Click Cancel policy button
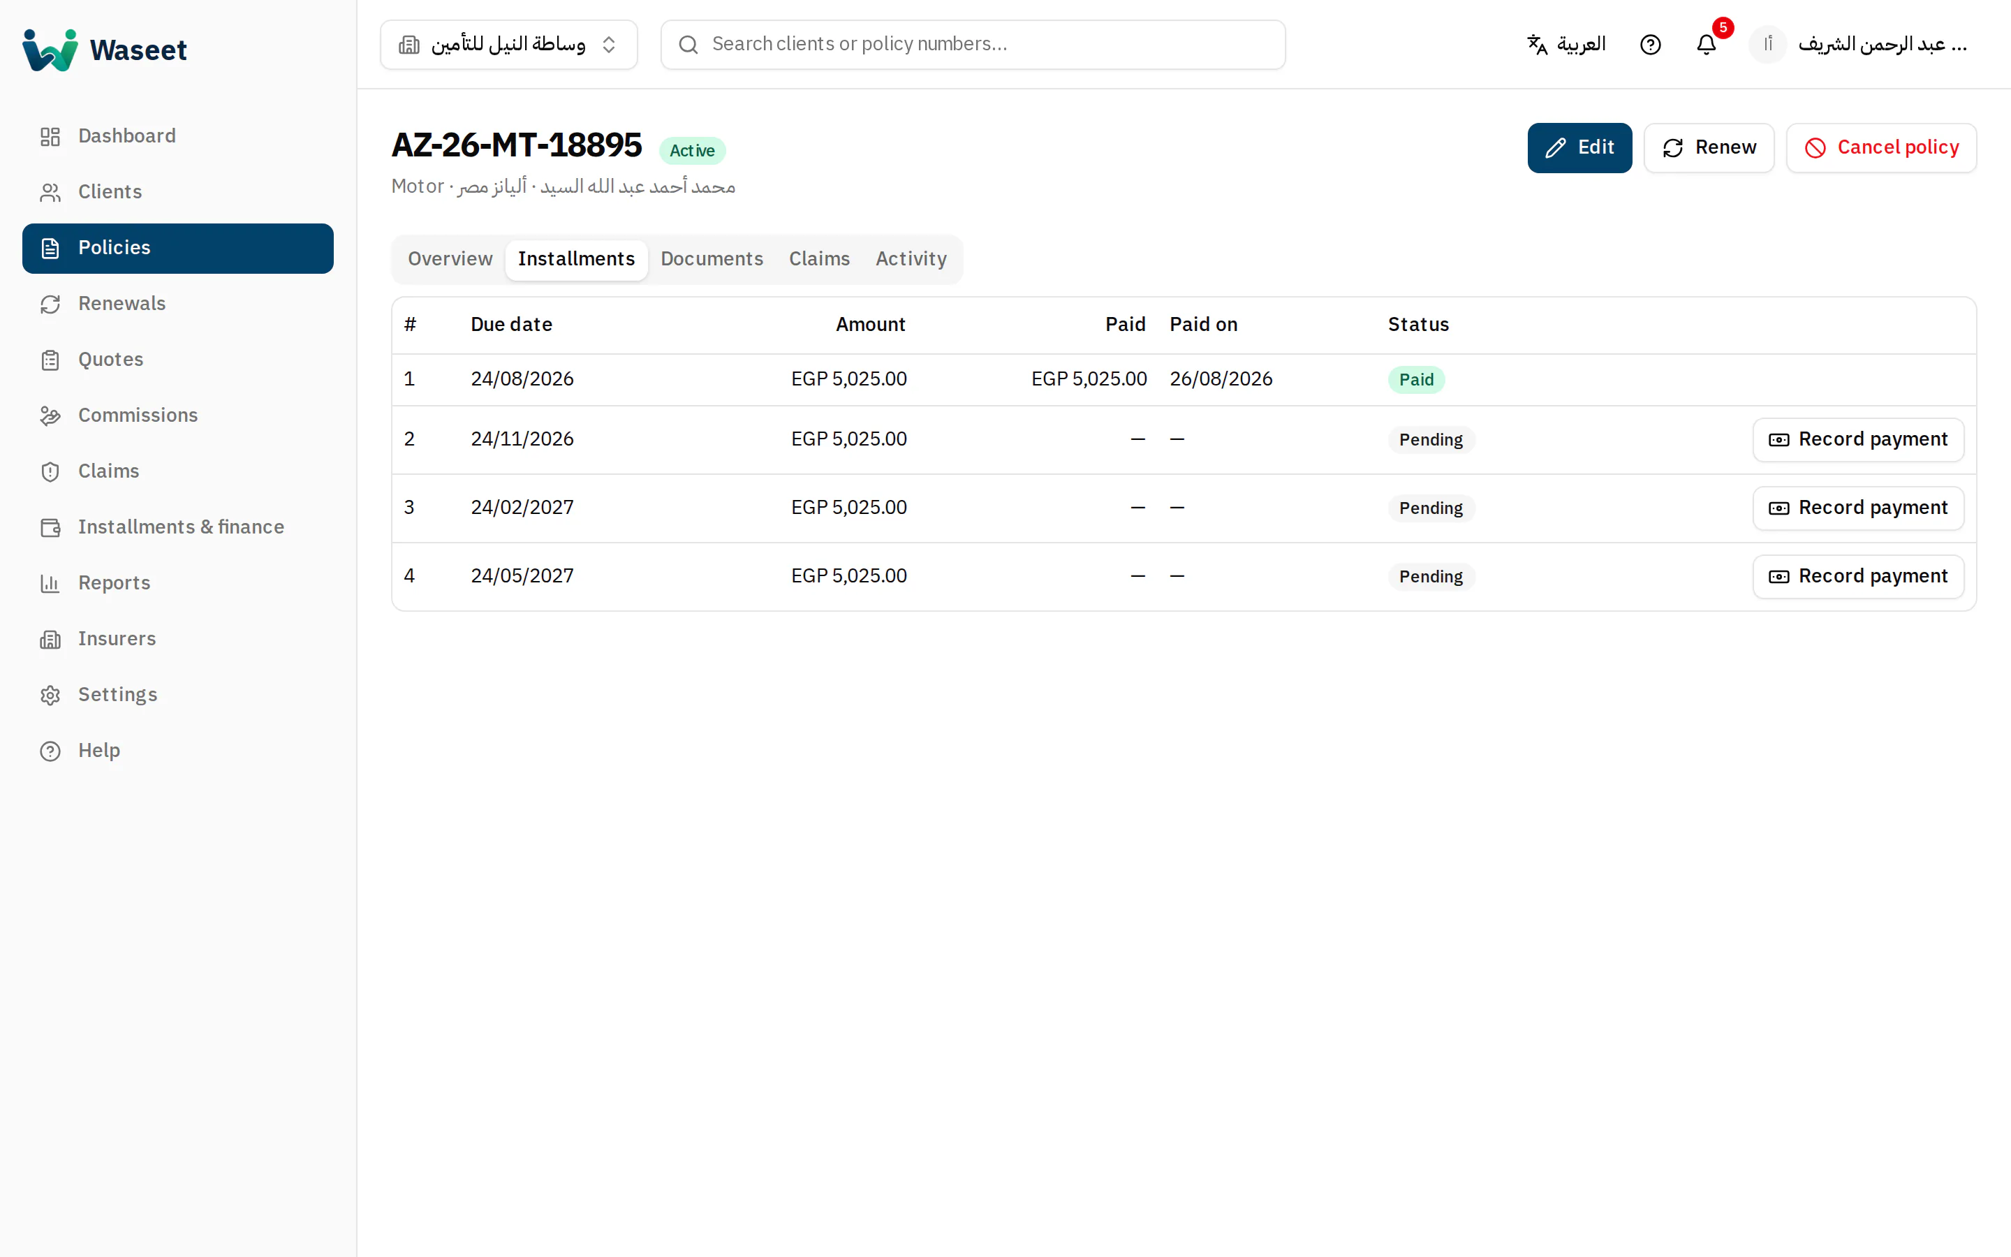 pyautogui.click(x=1881, y=147)
